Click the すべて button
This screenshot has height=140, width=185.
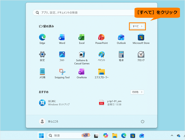pos(137,26)
